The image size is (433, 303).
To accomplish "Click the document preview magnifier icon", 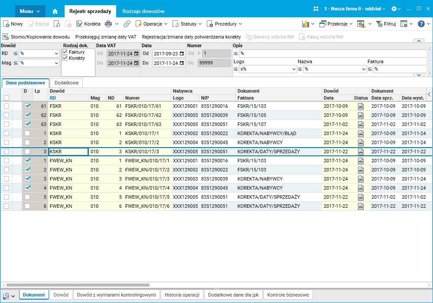I will point(57,24).
